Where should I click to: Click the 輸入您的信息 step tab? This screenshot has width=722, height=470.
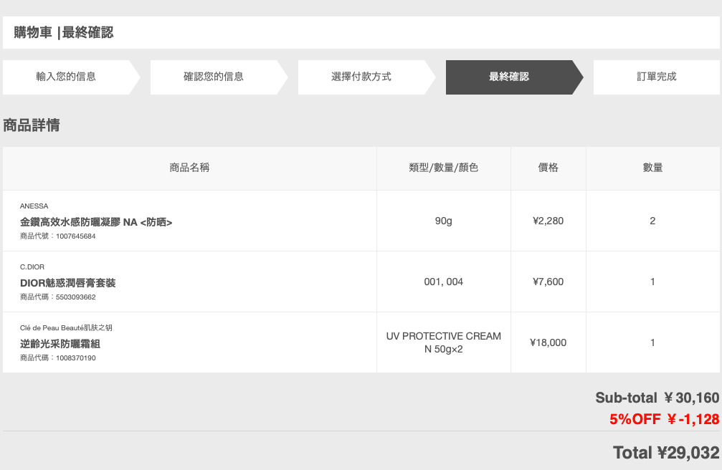point(66,77)
